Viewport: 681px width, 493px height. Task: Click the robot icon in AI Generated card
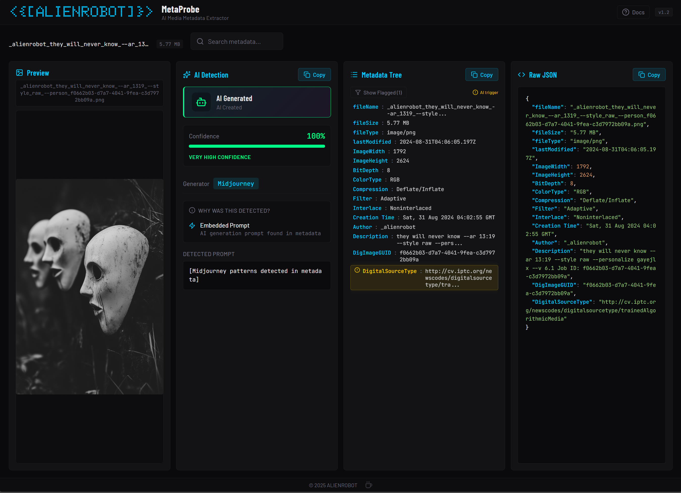201,102
